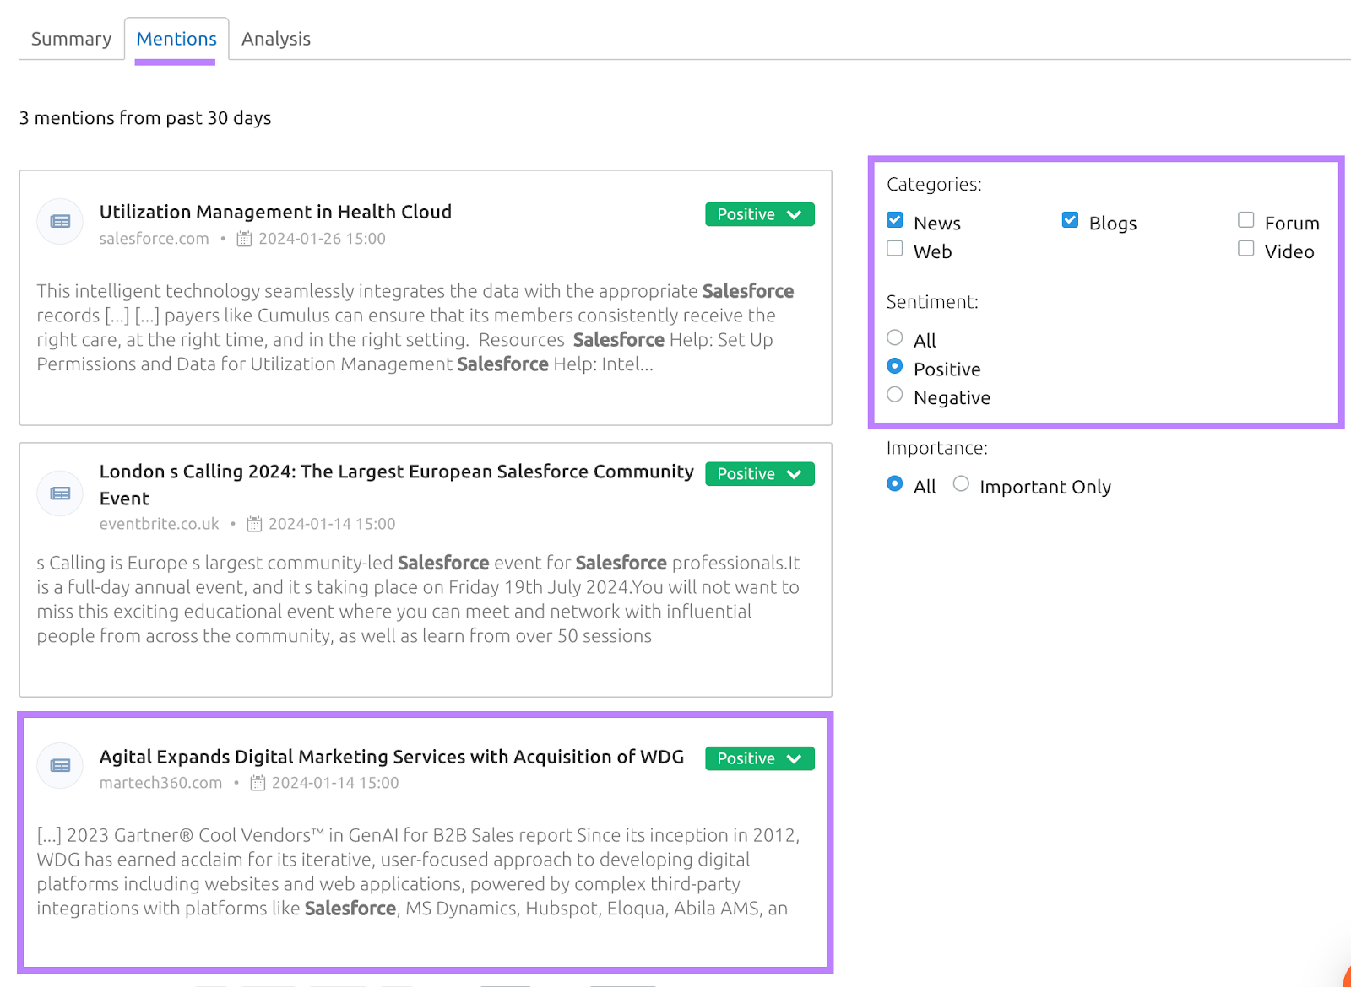Enable the Video category checkbox
1351x987 pixels.
[1245, 249]
